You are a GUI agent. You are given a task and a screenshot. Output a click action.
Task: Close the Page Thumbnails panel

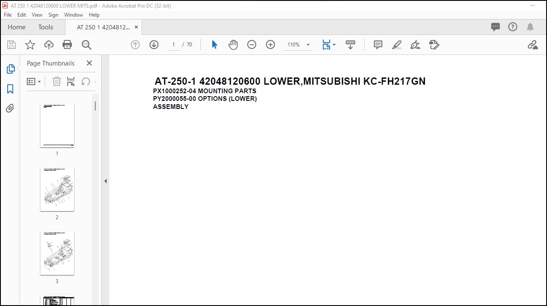tap(89, 63)
